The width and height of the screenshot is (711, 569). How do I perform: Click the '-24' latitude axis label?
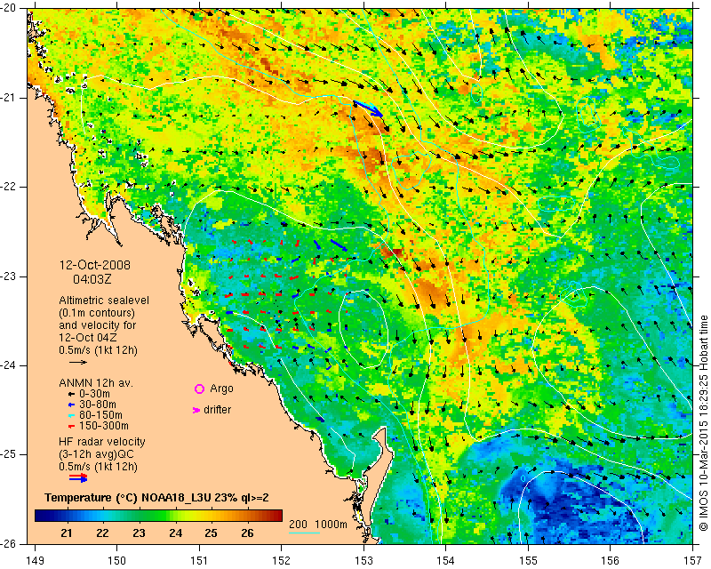(x=10, y=365)
